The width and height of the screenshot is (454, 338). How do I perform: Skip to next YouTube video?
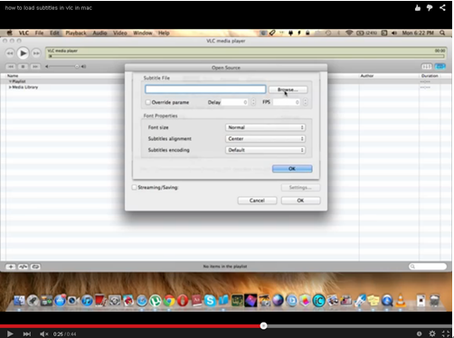[x=27, y=333]
